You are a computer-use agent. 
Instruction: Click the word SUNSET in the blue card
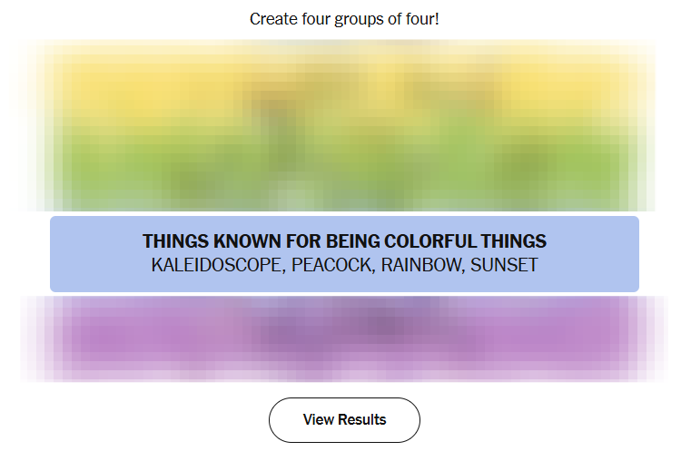[504, 266]
